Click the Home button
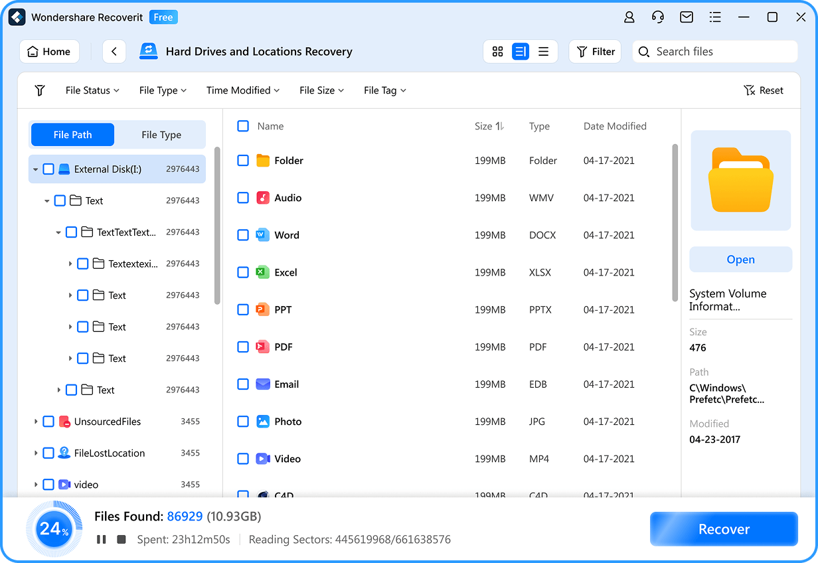 click(x=49, y=52)
